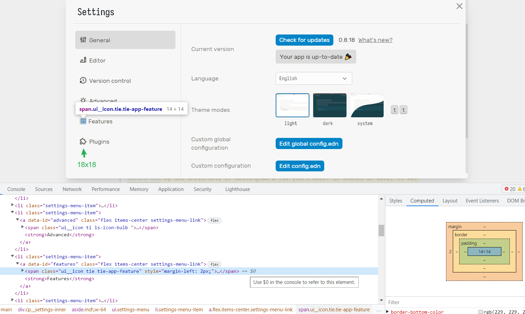Open Version control via its history icon

[x=83, y=80]
